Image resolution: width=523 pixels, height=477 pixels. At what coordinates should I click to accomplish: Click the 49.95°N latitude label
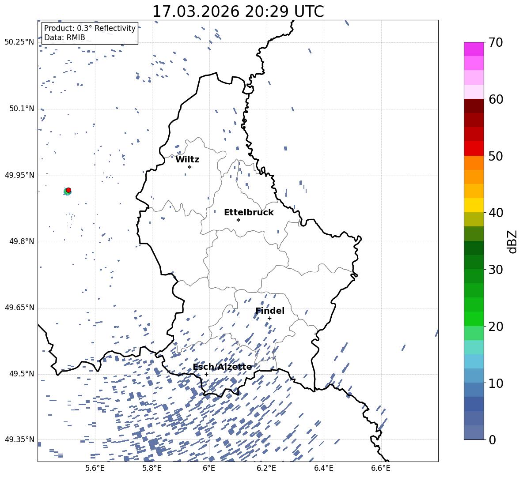[x=19, y=175]
